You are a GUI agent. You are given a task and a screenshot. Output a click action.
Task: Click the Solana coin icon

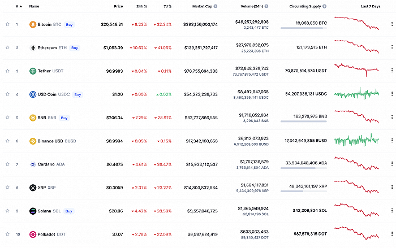(x=33, y=211)
